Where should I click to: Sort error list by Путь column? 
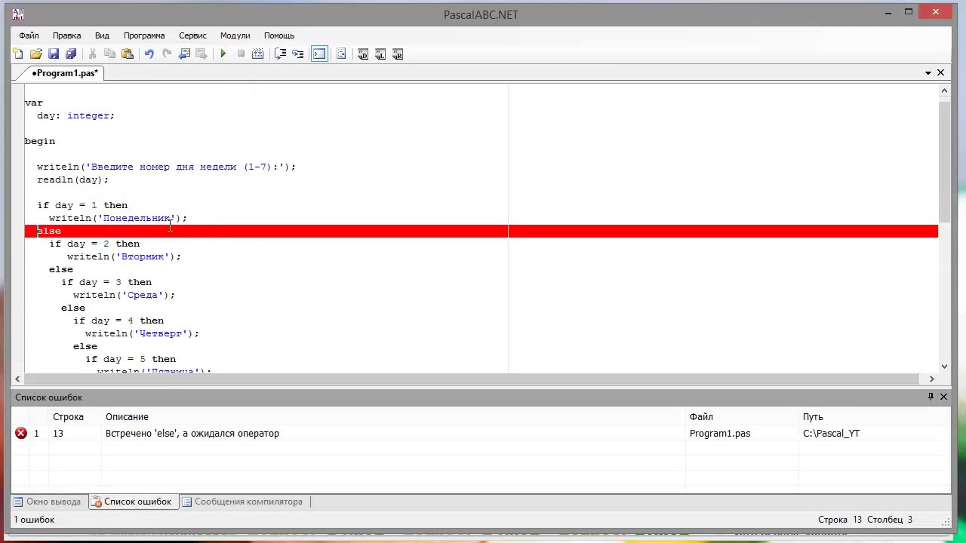813,417
